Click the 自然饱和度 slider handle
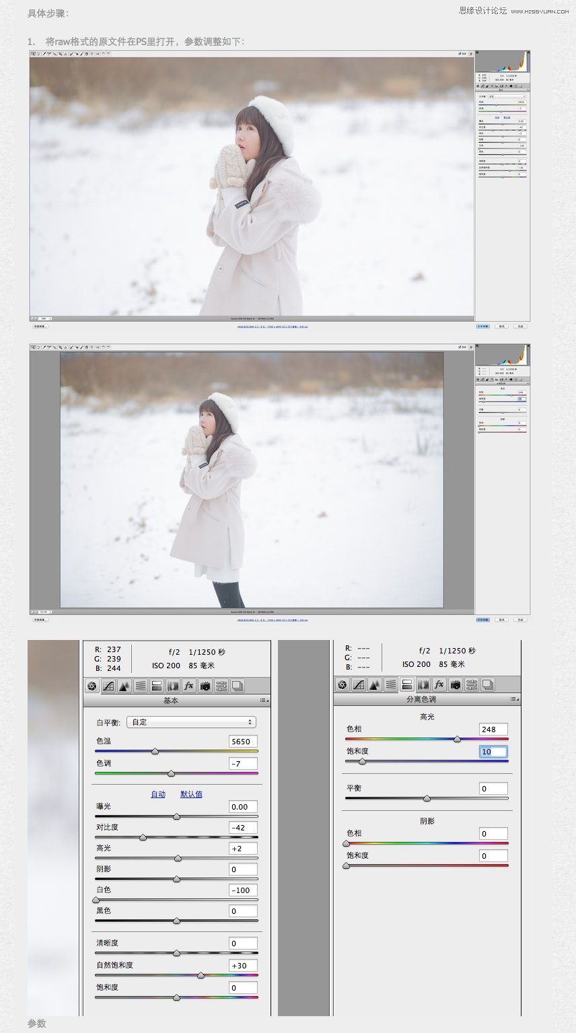Image resolution: width=576 pixels, height=1033 pixels. [x=201, y=974]
